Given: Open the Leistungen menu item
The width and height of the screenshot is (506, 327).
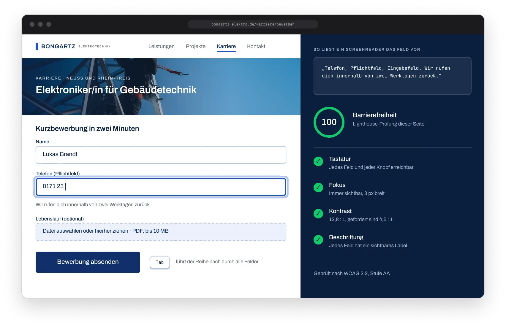Looking at the screenshot, I should pyautogui.click(x=162, y=46).
